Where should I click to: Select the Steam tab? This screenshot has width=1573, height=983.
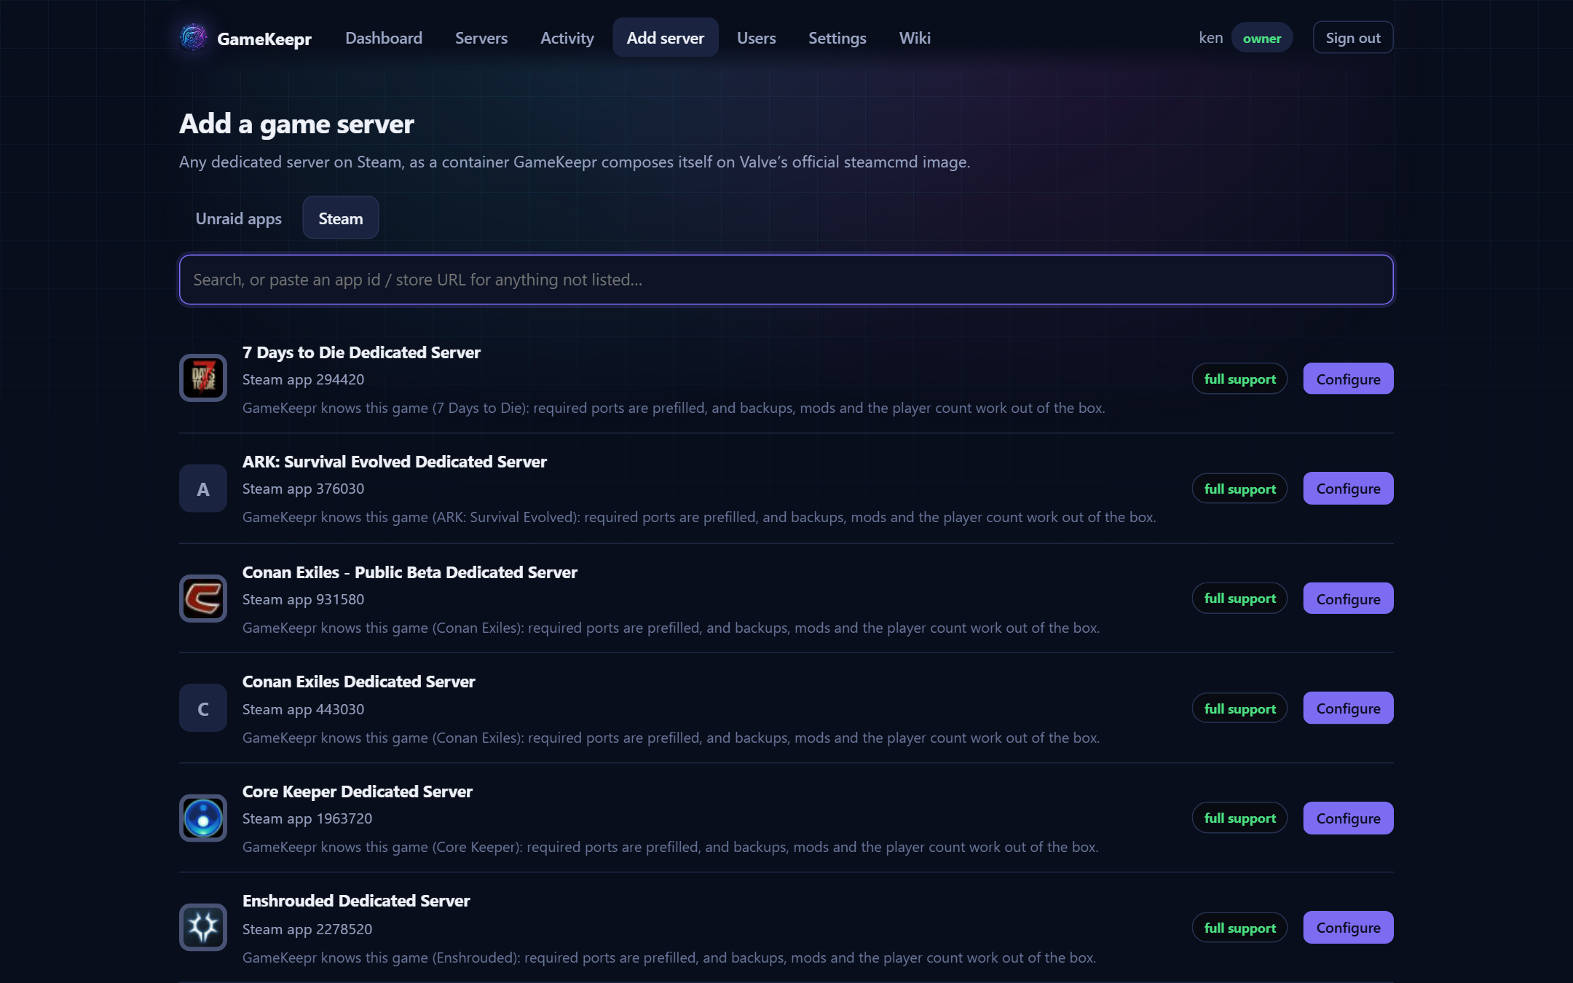click(341, 218)
